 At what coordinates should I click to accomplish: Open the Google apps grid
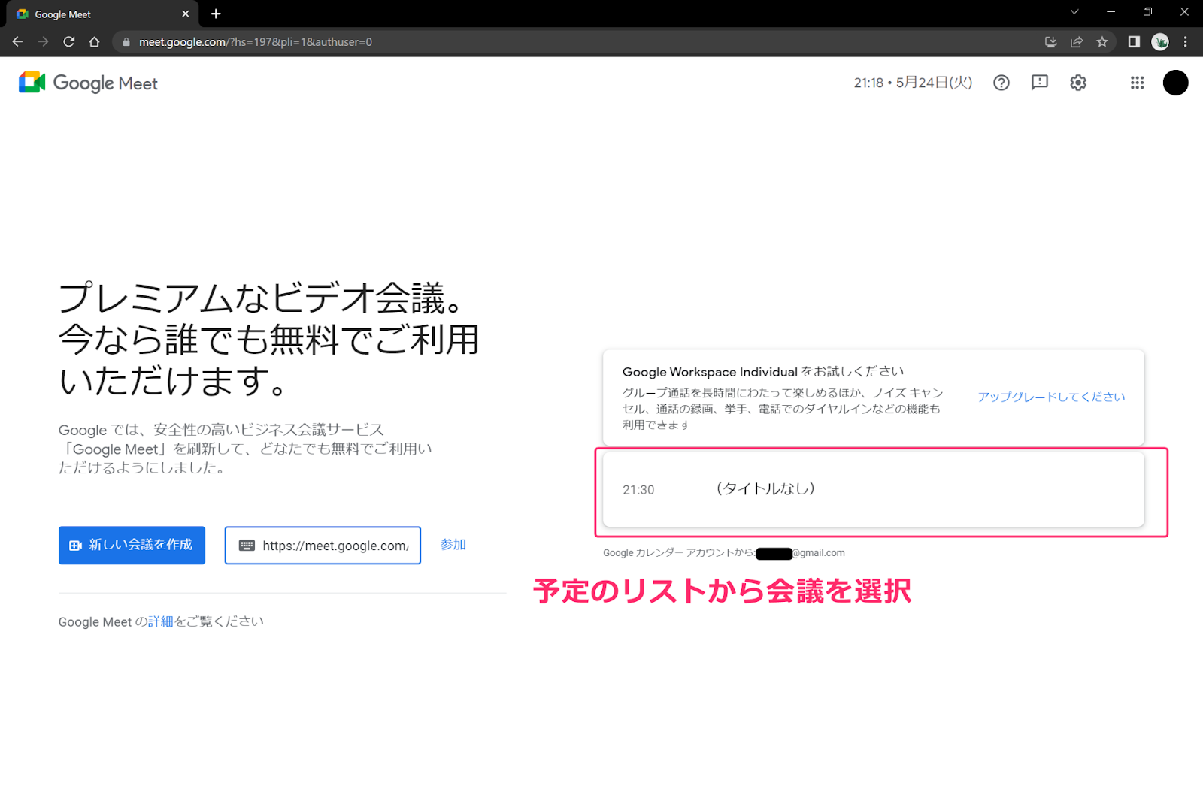pyautogui.click(x=1137, y=83)
